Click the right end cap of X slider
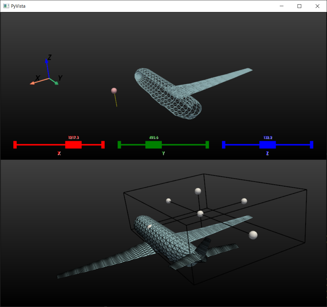The height and width of the screenshot is (307, 327). pos(103,145)
